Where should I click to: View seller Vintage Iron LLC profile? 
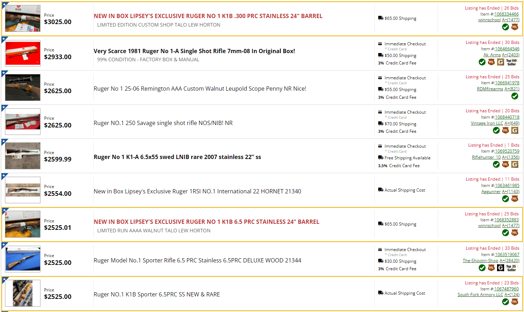[487, 123]
